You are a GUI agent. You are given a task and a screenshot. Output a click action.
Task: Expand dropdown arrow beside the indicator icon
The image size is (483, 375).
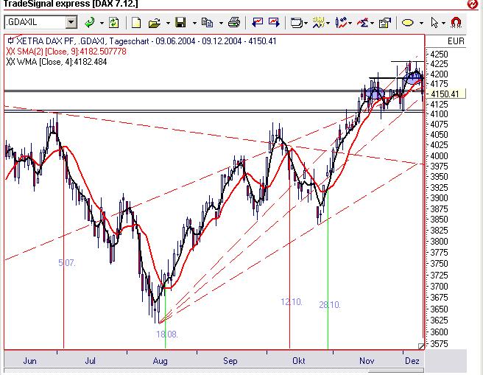pyautogui.click(x=328, y=23)
